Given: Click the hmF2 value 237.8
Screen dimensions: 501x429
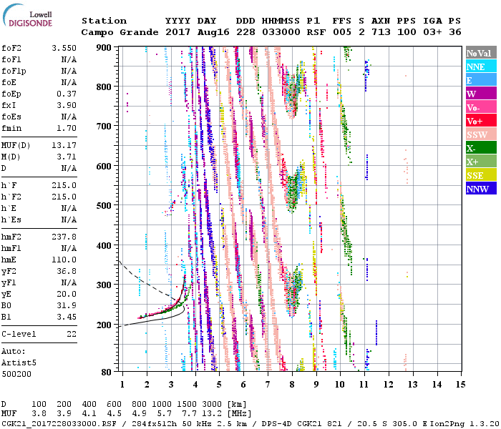Looking at the screenshot, I should (64, 237).
